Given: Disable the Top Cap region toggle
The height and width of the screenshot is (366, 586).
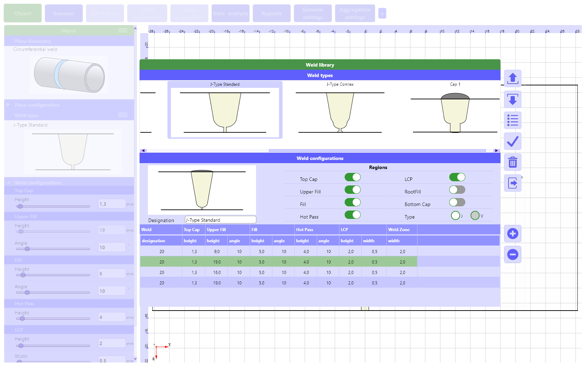Looking at the screenshot, I should tap(352, 177).
